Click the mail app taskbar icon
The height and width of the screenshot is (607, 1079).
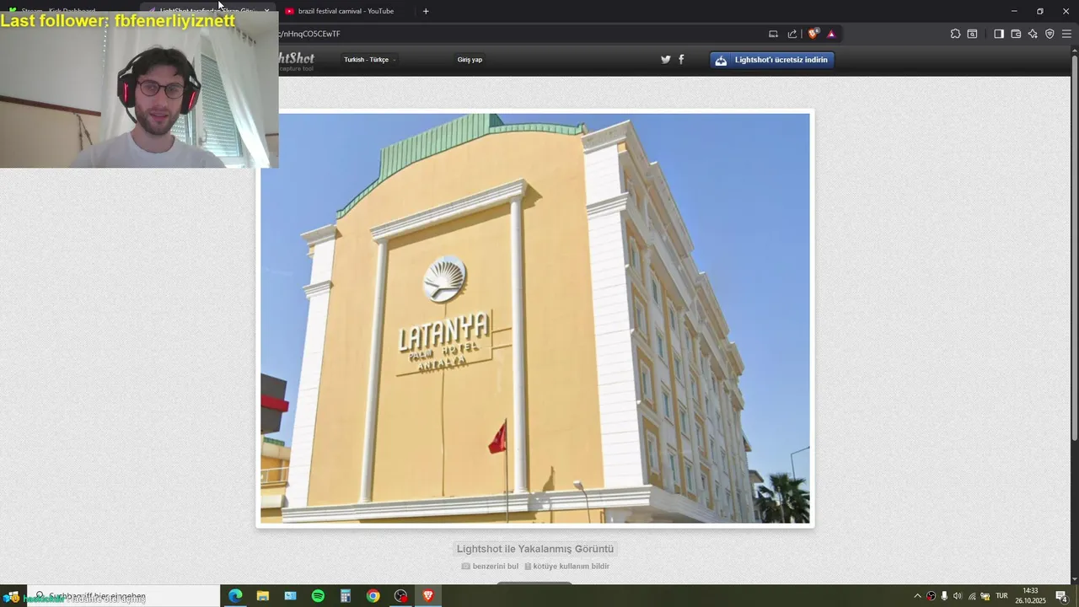click(x=290, y=596)
